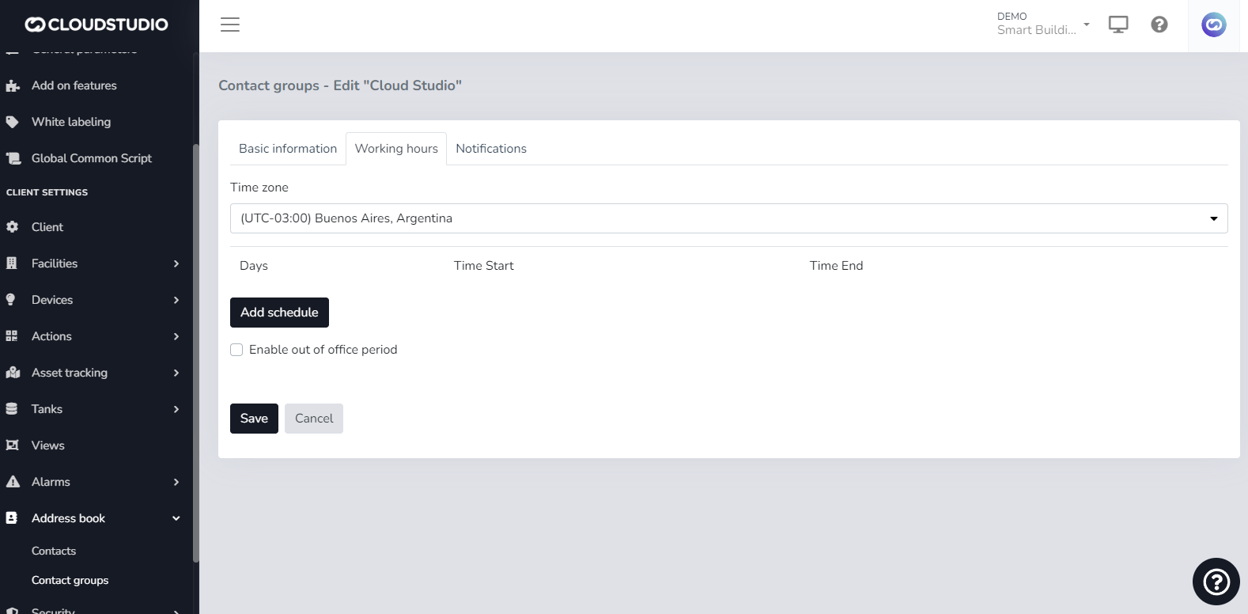Open the user profile avatar
The image size is (1248, 614).
(x=1213, y=25)
